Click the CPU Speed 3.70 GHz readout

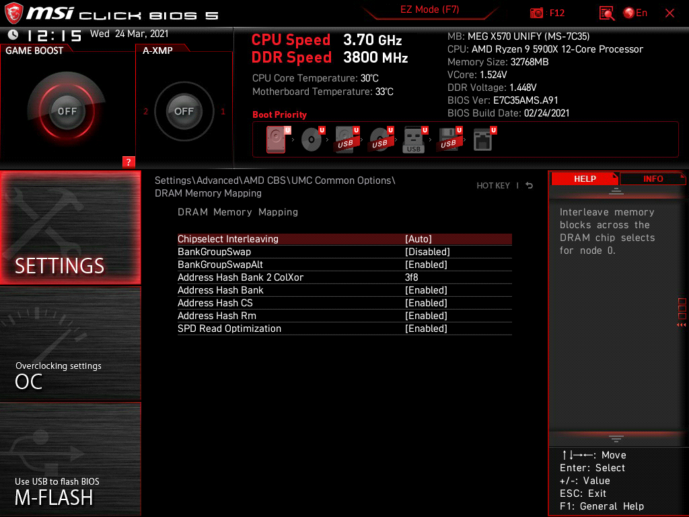pos(326,40)
